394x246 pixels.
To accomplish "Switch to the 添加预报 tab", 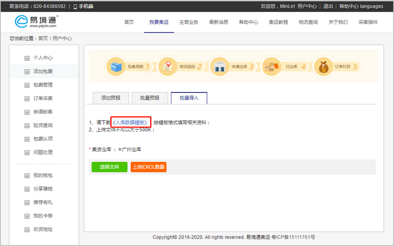I will click(x=111, y=98).
